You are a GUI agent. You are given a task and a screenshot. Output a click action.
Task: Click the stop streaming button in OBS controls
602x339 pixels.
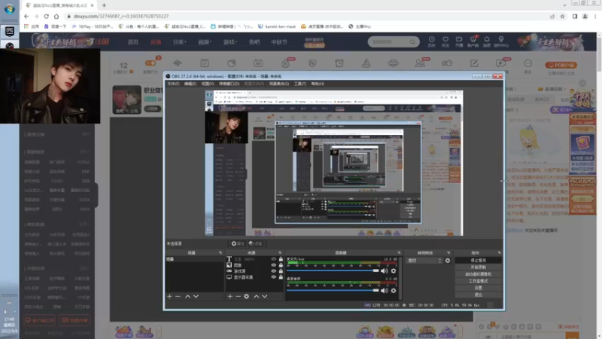click(479, 260)
